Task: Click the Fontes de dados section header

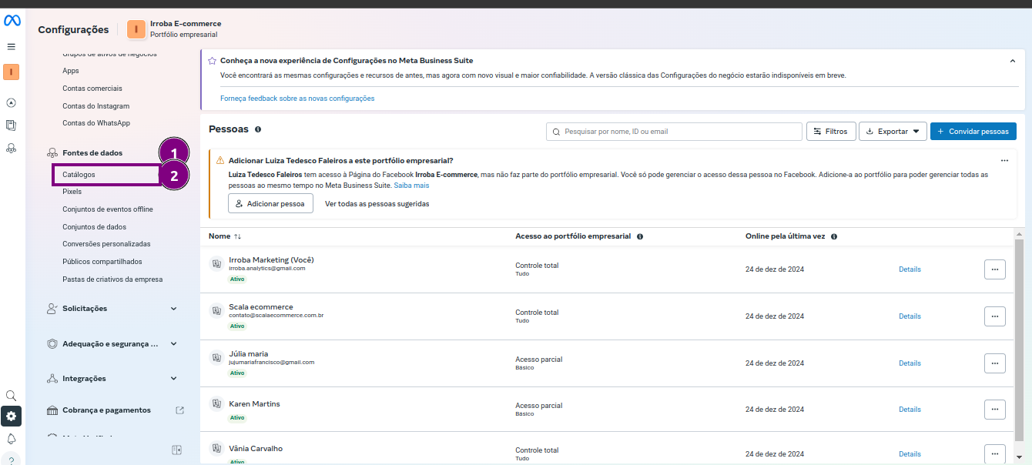Action: 92,152
